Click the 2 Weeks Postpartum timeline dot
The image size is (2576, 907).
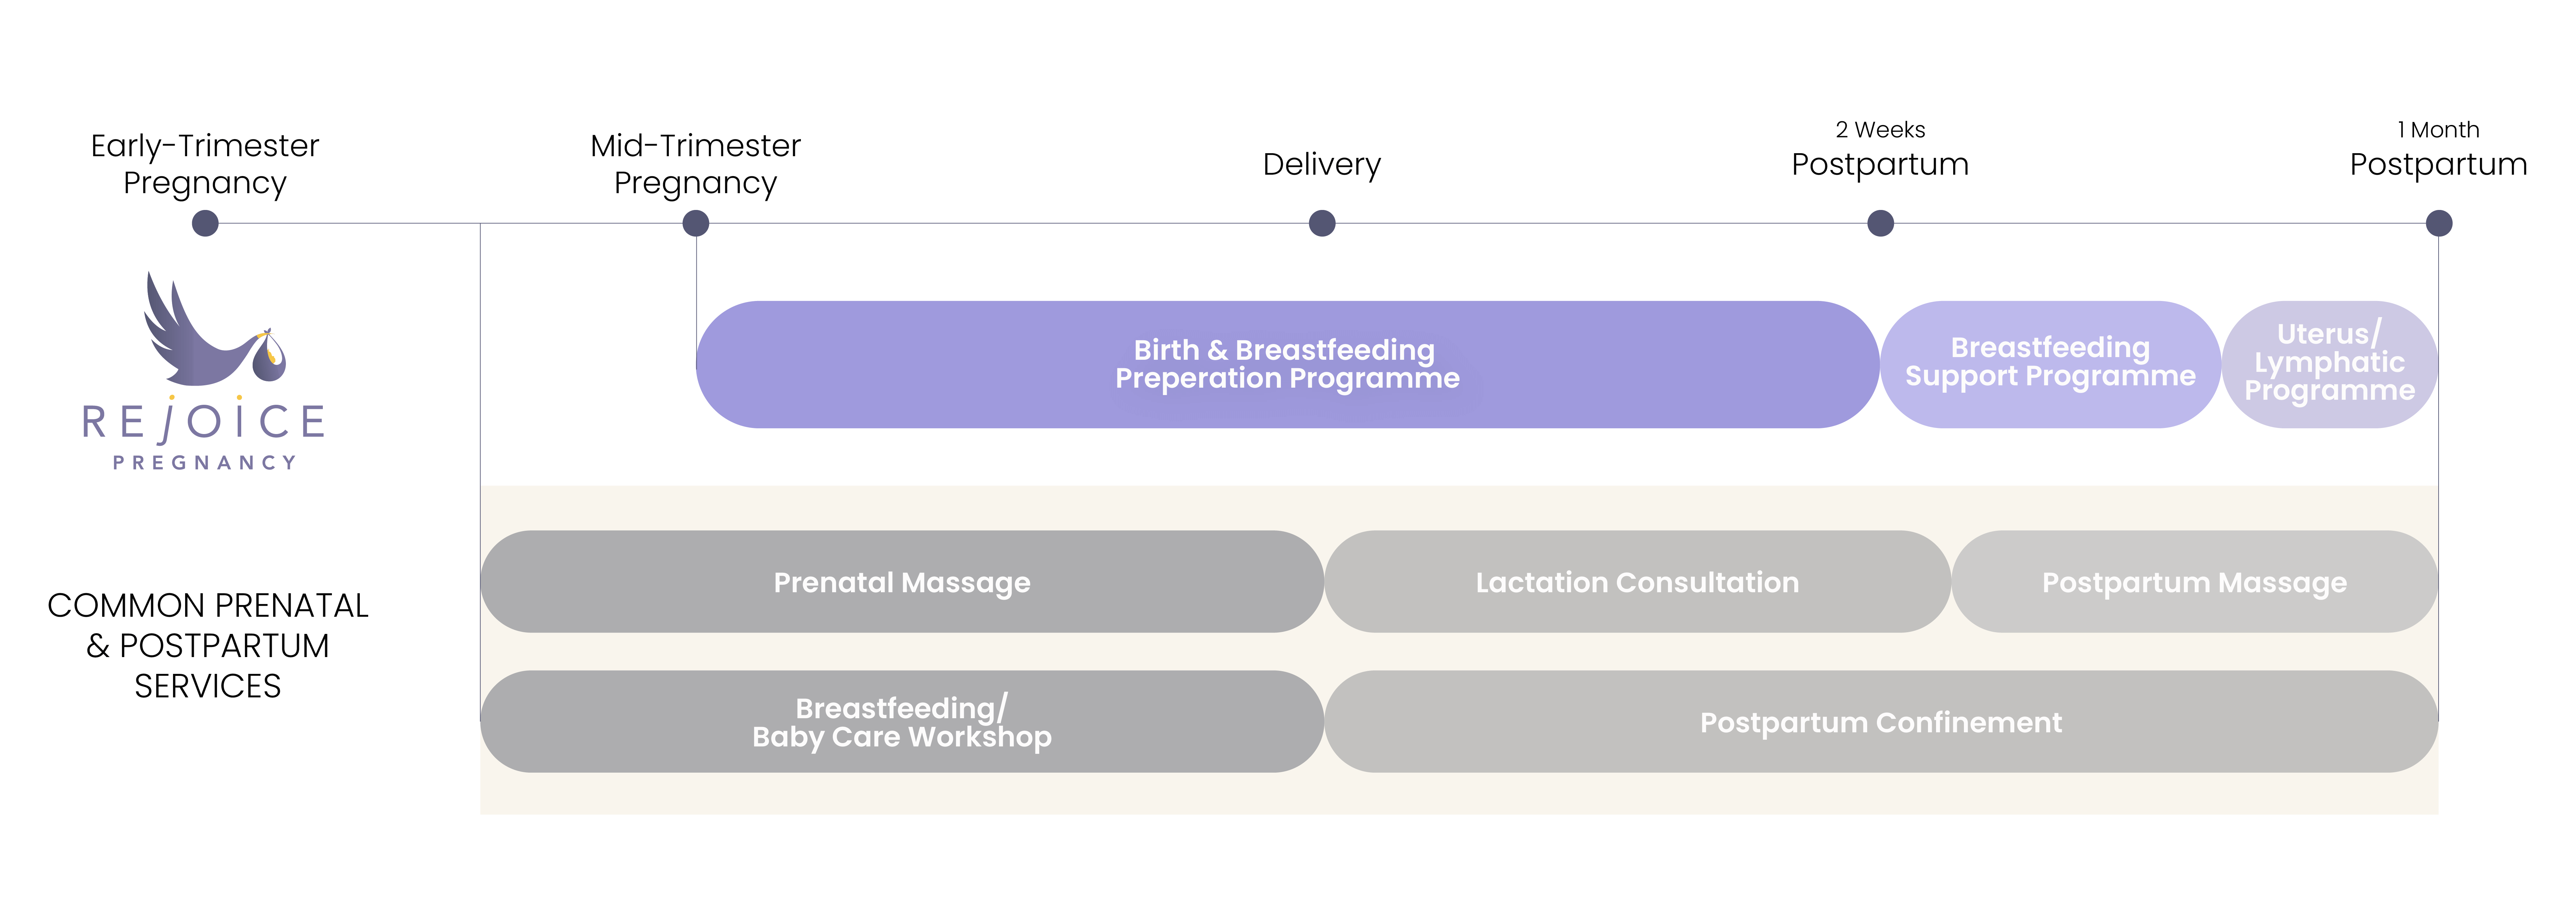(x=1880, y=223)
